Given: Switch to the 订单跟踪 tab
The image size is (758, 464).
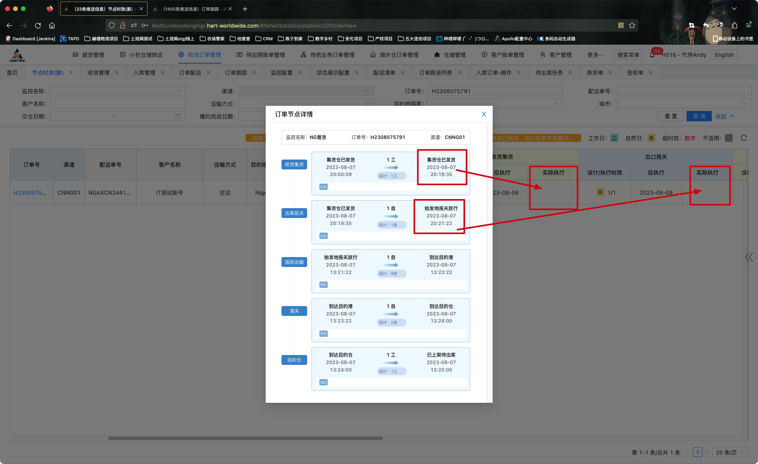Looking at the screenshot, I should 236,73.
